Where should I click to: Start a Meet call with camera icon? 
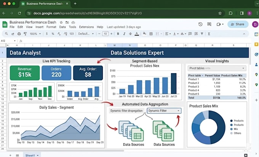point(219,24)
